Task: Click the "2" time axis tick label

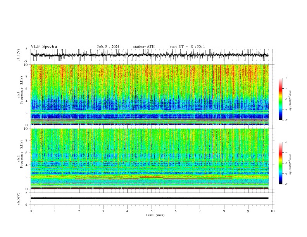Action: pos(79,211)
